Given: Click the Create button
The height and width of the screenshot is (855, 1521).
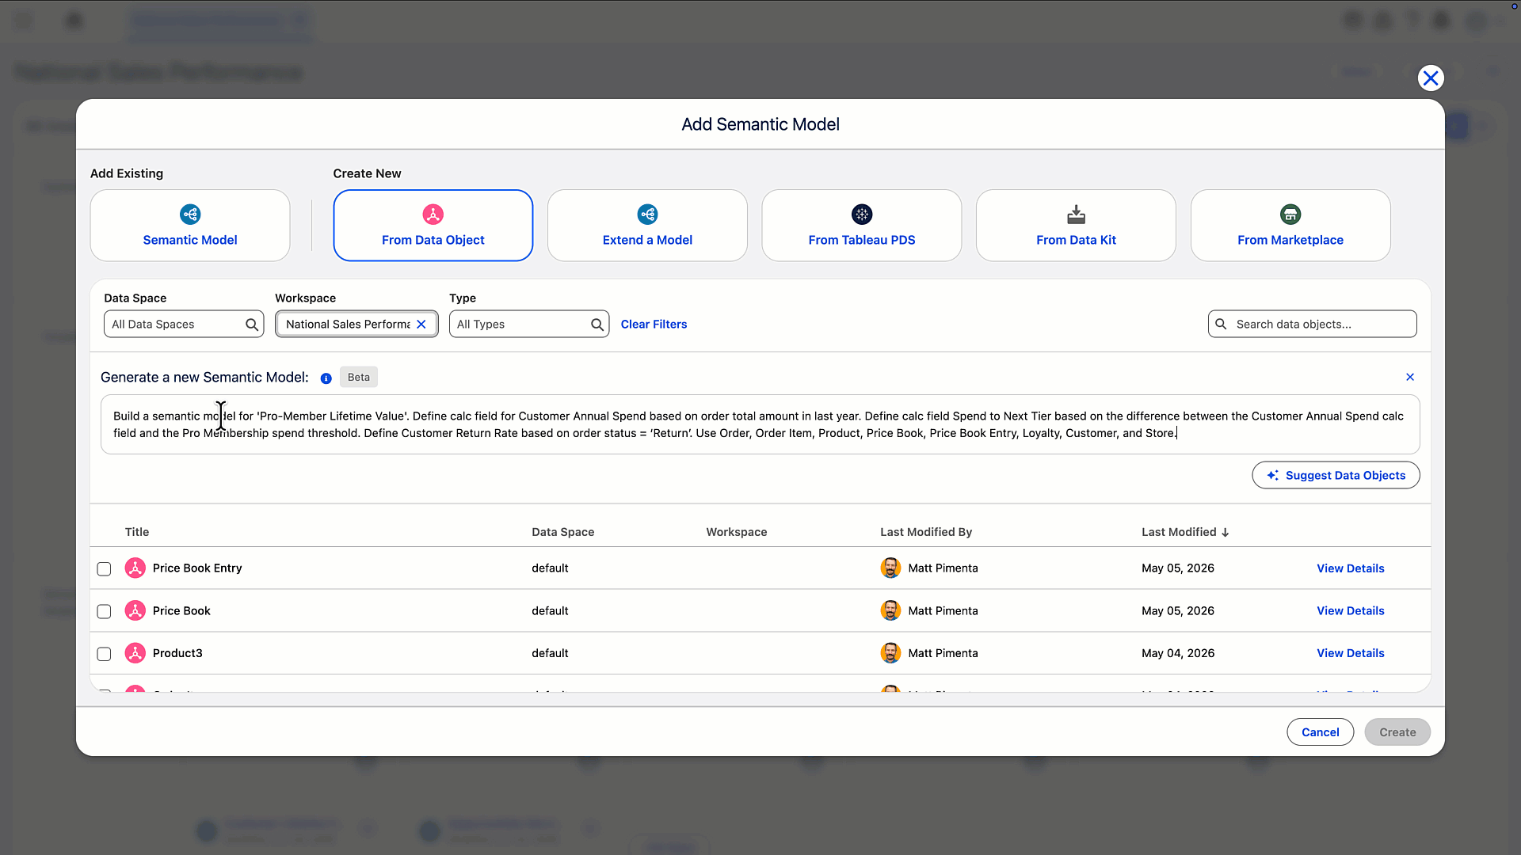Looking at the screenshot, I should pos(1397,732).
